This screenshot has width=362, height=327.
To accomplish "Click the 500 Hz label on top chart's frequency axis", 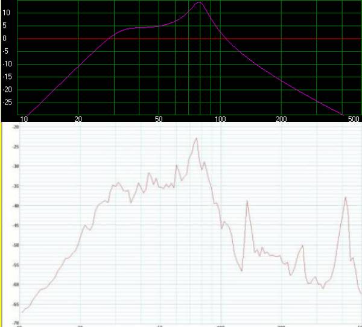I will tap(354, 119).
